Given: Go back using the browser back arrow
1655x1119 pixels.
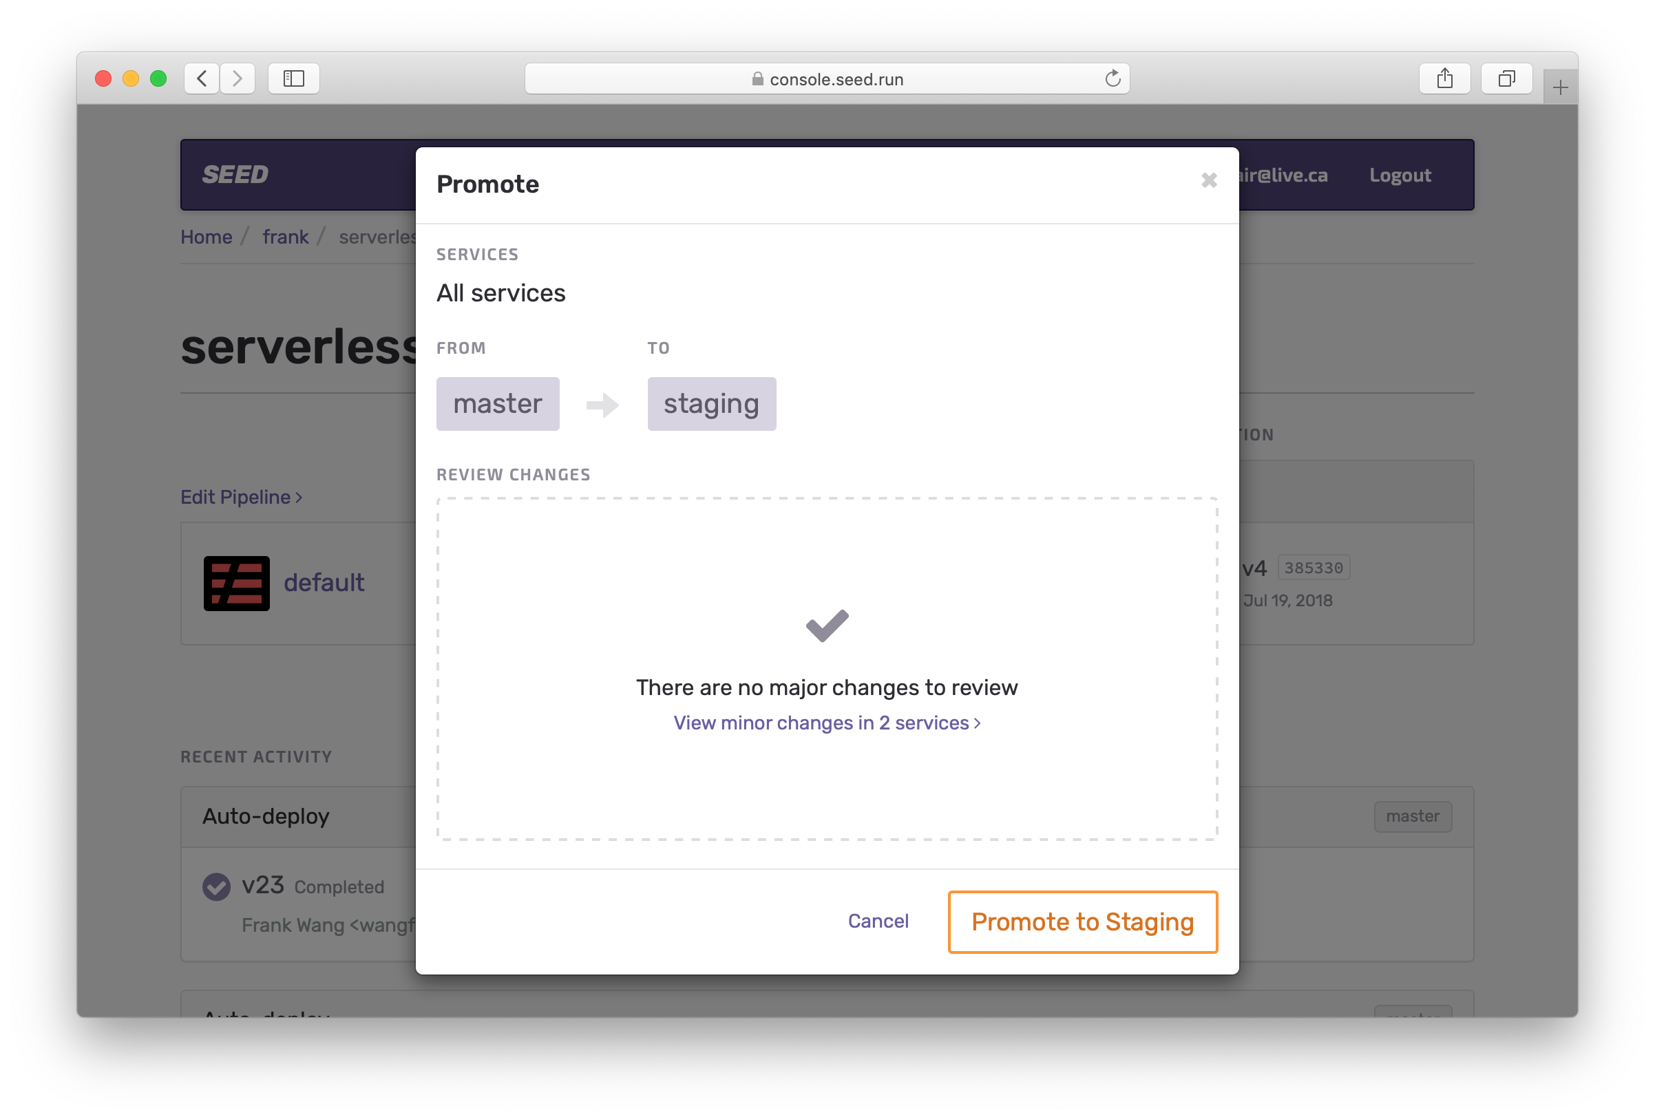Looking at the screenshot, I should [x=202, y=78].
